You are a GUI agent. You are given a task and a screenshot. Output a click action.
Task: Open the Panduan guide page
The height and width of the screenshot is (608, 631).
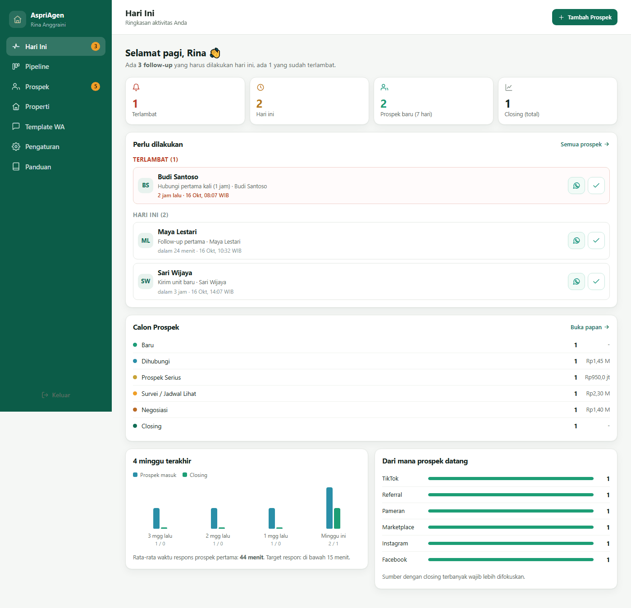[x=56, y=167]
